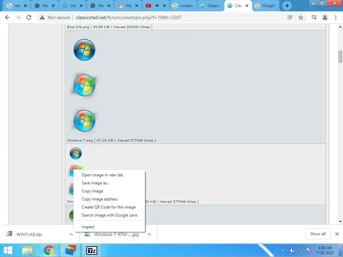Open the media control icon
The height and width of the screenshot is (257, 343).
coord(314,17)
